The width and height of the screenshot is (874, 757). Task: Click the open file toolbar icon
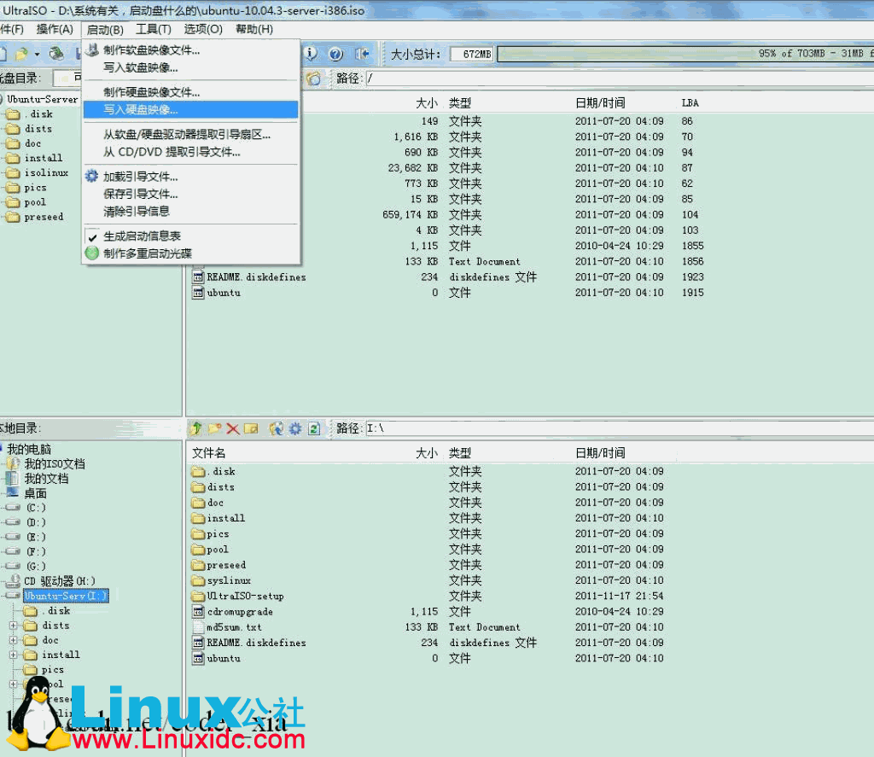21,54
